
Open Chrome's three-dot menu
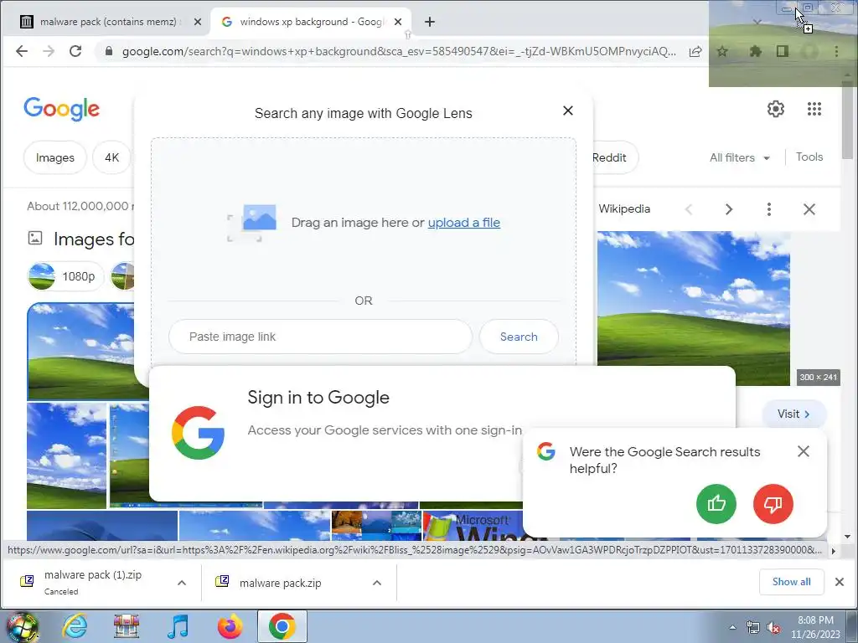coord(836,51)
